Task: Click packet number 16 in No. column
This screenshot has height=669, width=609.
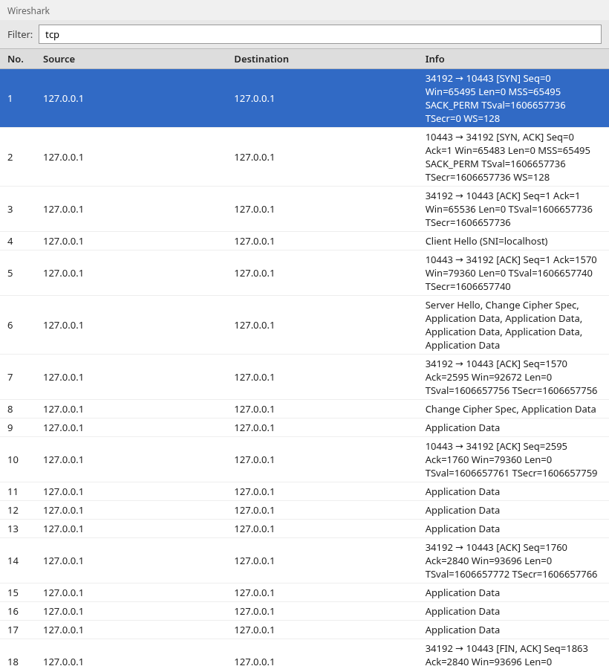Action: coord(13,612)
